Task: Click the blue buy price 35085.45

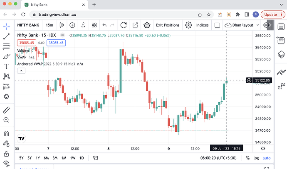Action: [x=56, y=43]
